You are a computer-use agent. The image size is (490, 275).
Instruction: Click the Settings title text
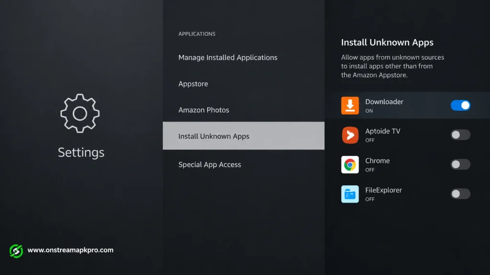[81, 152]
